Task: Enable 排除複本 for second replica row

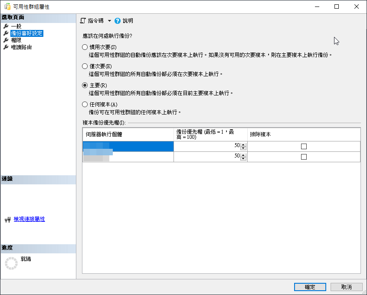Action: coord(304,157)
